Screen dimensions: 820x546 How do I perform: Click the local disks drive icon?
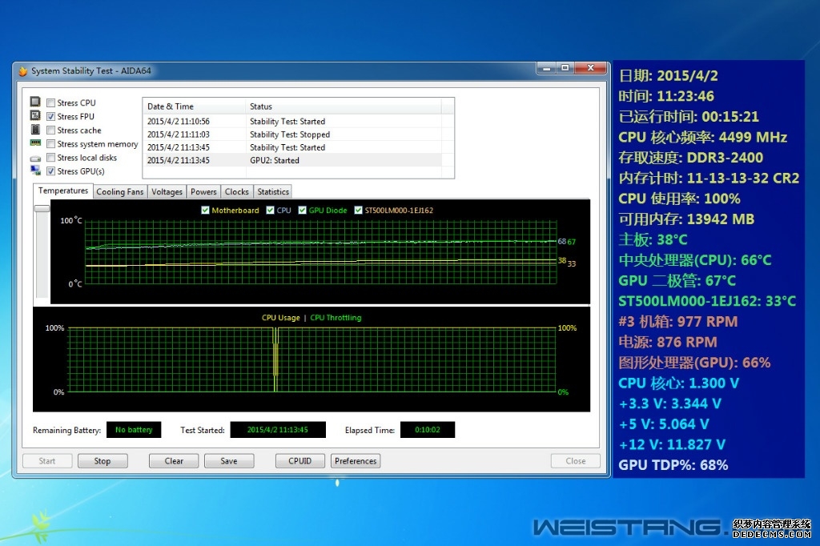click(35, 158)
